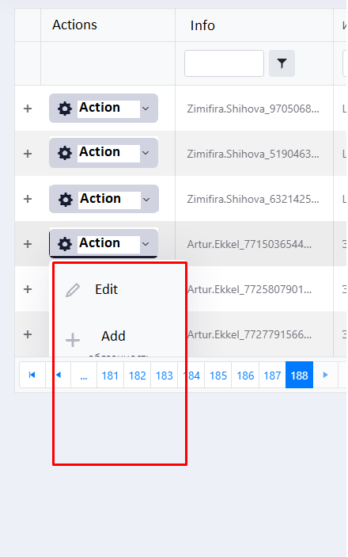Viewport: 348px width, 557px height.
Task: Open the Action dropdown for Zimifira.Shihova_6321425
Action: pos(104,199)
